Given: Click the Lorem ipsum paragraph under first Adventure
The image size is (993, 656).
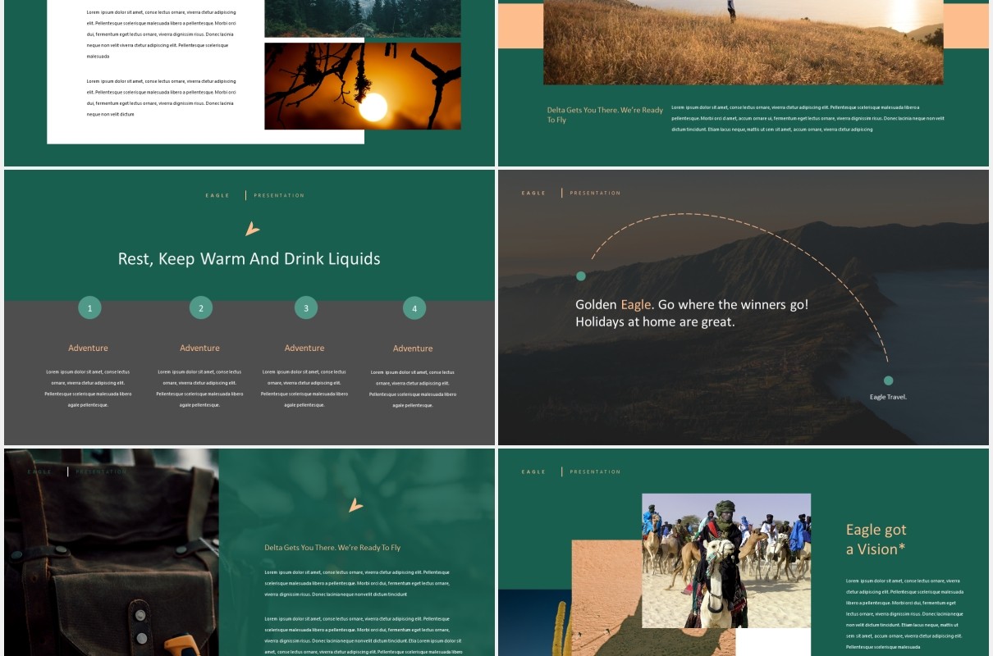Looking at the screenshot, I should coord(88,389).
